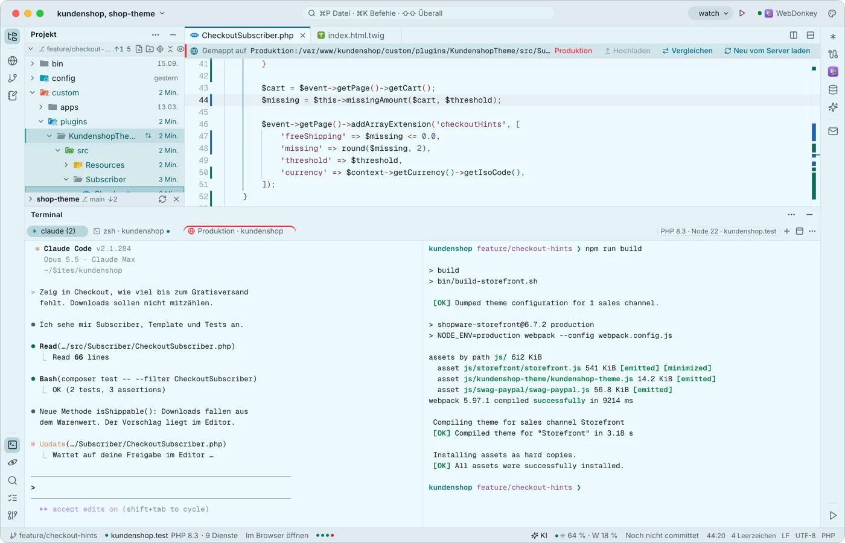Open the database panel icon

[833, 90]
